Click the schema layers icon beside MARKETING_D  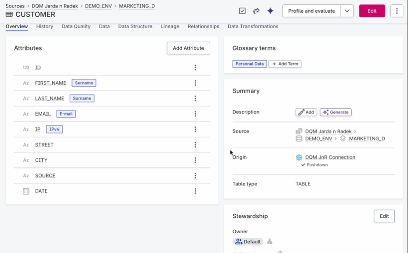[x=343, y=139]
